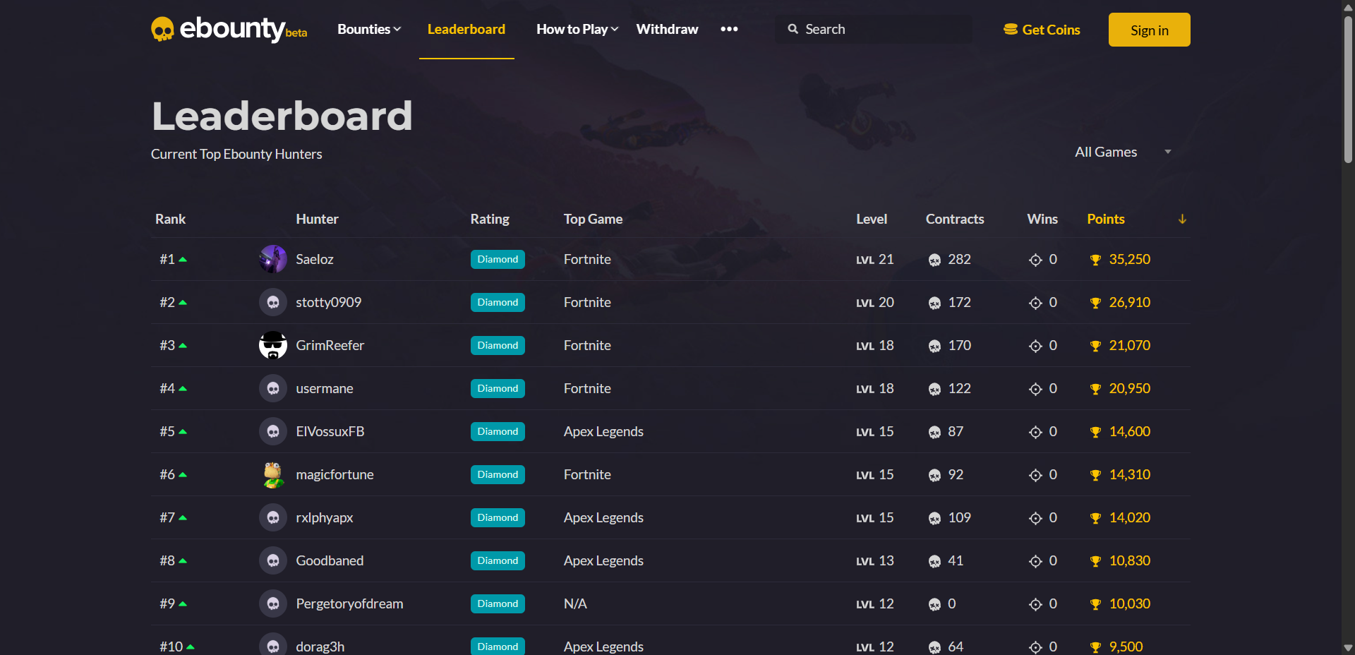Click the wins crosshair icon in Saeloz row
The width and height of the screenshot is (1355, 655).
(1035, 260)
